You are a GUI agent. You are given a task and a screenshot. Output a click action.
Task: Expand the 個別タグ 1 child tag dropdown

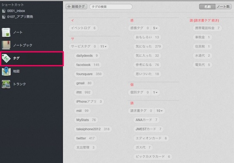[x=155, y=92]
